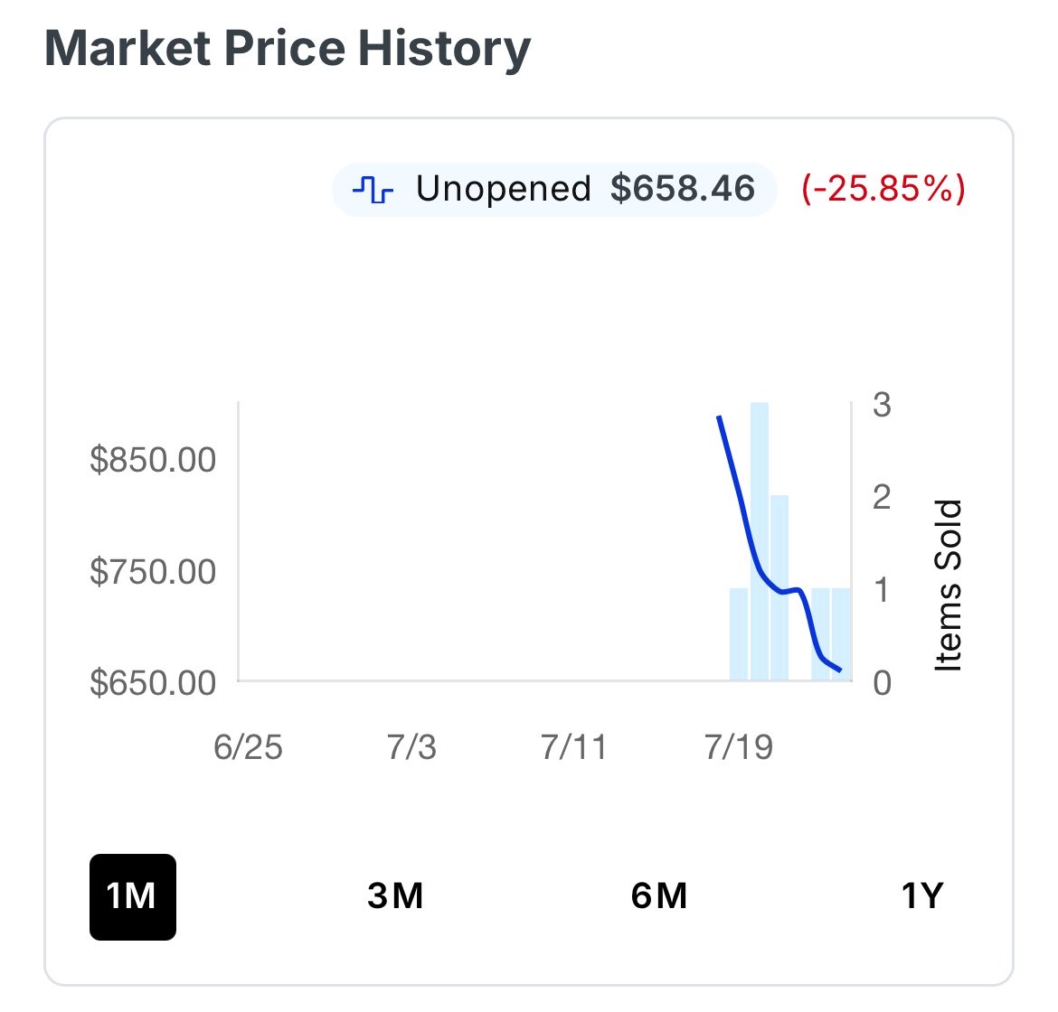Select the 1M time range tab
Image resolution: width=1058 pixels, height=1012 pixels.
coord(132,896)
